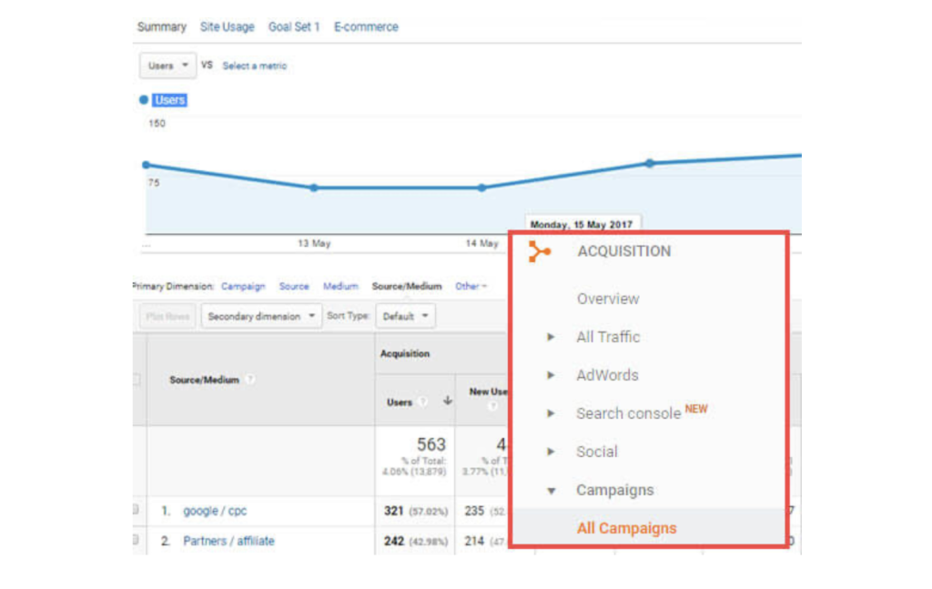Image resolution: width=932 pixels, height=589 pixels.
Task: Click the Monday 15 May data point
Action: pos(648,163)
